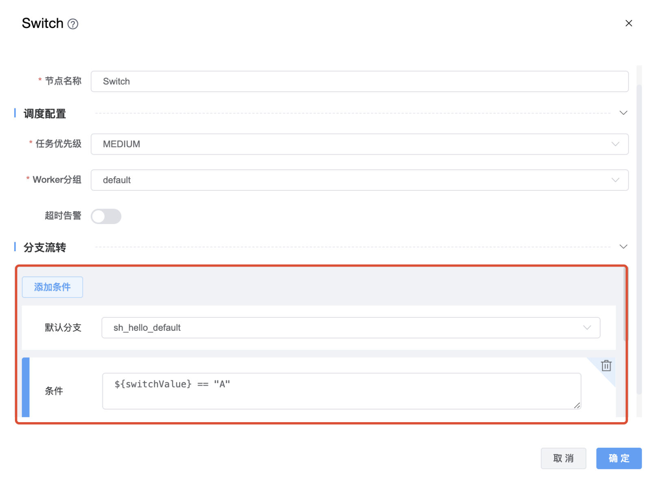655x483 pixels.
Task: Open the 任务优先级 MEDIUM dropdown
Action: pyautogui.click(x=359, y=144)
